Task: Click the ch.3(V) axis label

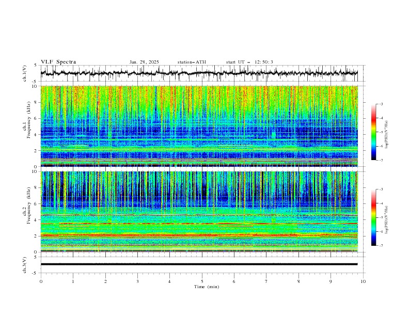Action: (25, 265)
